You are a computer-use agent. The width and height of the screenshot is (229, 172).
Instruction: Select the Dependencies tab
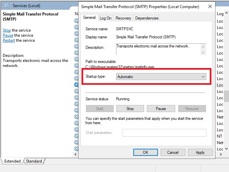[146, 18]
